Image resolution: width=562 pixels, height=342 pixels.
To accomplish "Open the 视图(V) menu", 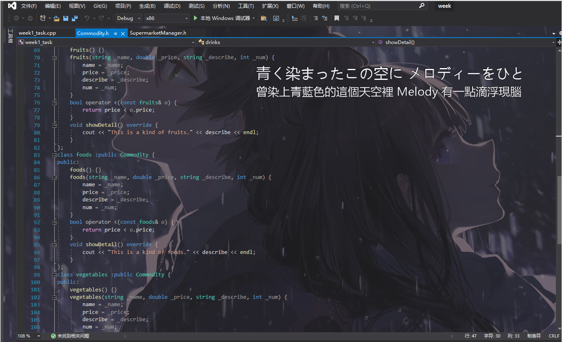I will [x=77, y=6].
